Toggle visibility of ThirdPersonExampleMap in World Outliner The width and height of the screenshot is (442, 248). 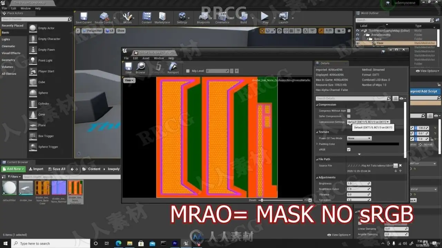357,31
